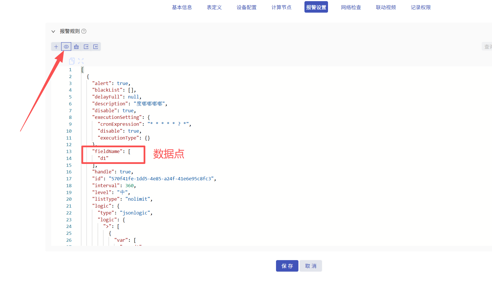Click the 取消 button
This screenshot has width=492, height=298.
(310, 266)
